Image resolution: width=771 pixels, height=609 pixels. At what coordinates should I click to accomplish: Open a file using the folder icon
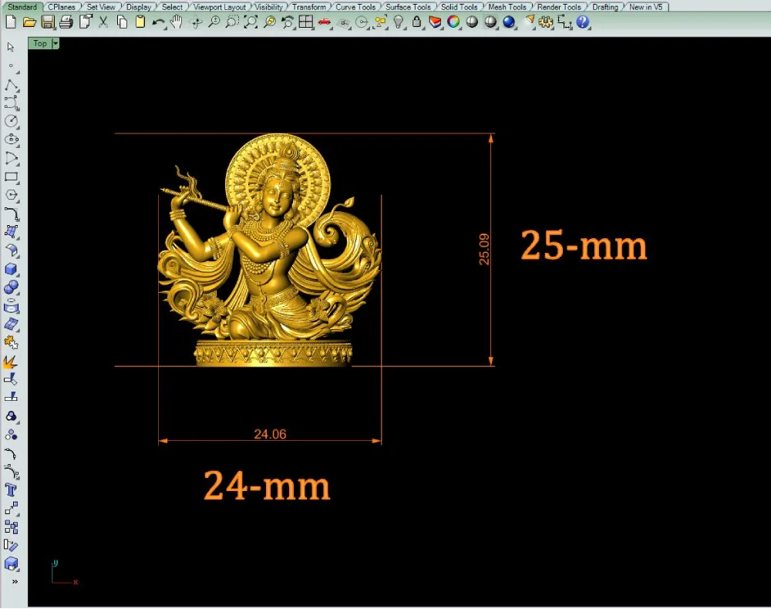coord(29,22)
